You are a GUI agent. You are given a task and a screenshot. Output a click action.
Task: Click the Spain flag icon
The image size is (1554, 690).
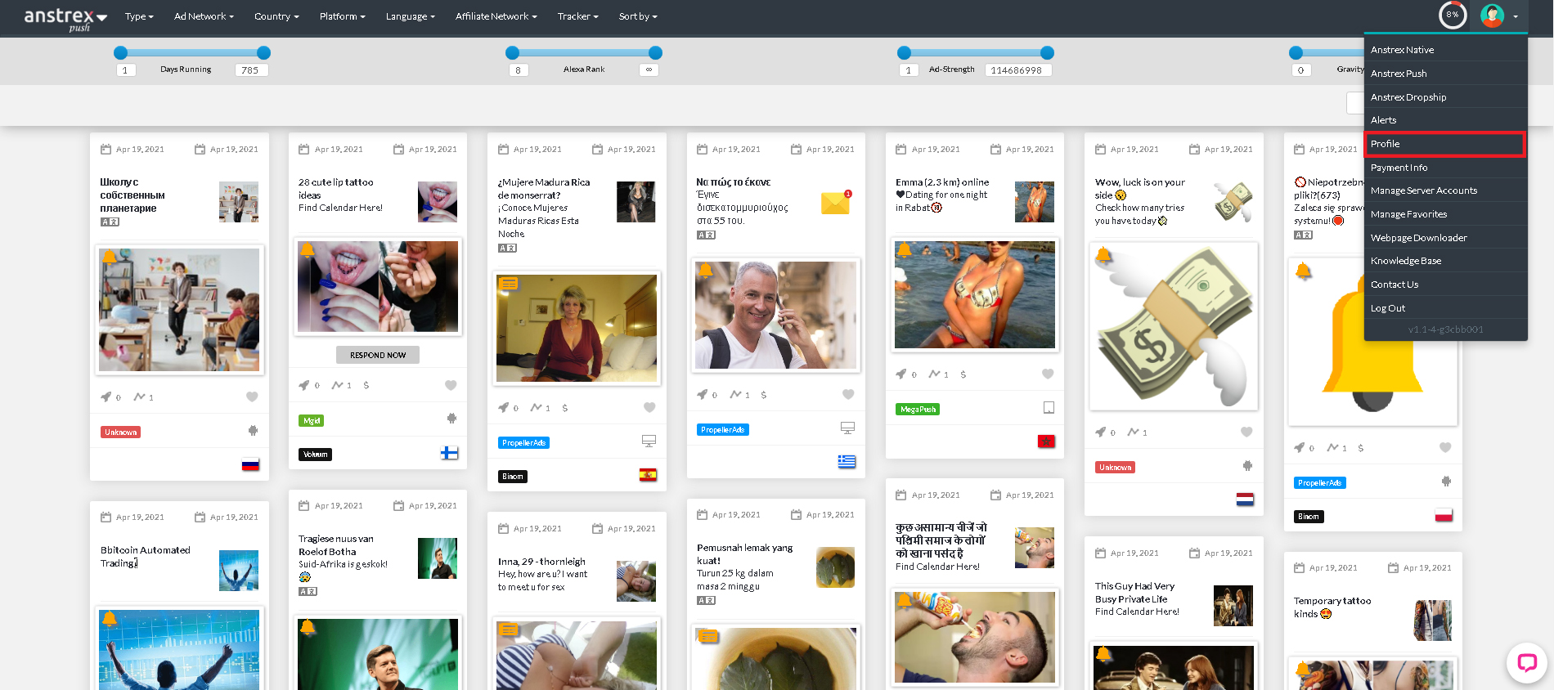click(x=648, y=475)
